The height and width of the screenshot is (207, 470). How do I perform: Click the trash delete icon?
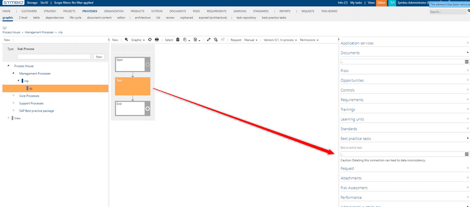[178, 40]
